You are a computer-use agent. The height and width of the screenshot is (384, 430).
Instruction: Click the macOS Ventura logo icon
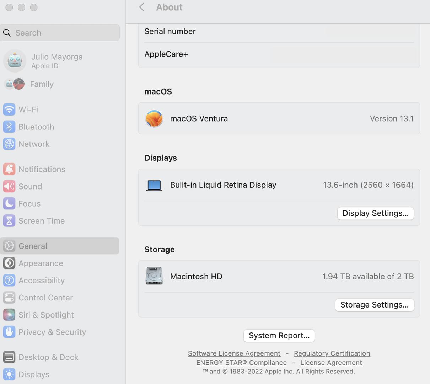(x=154, y=118)
